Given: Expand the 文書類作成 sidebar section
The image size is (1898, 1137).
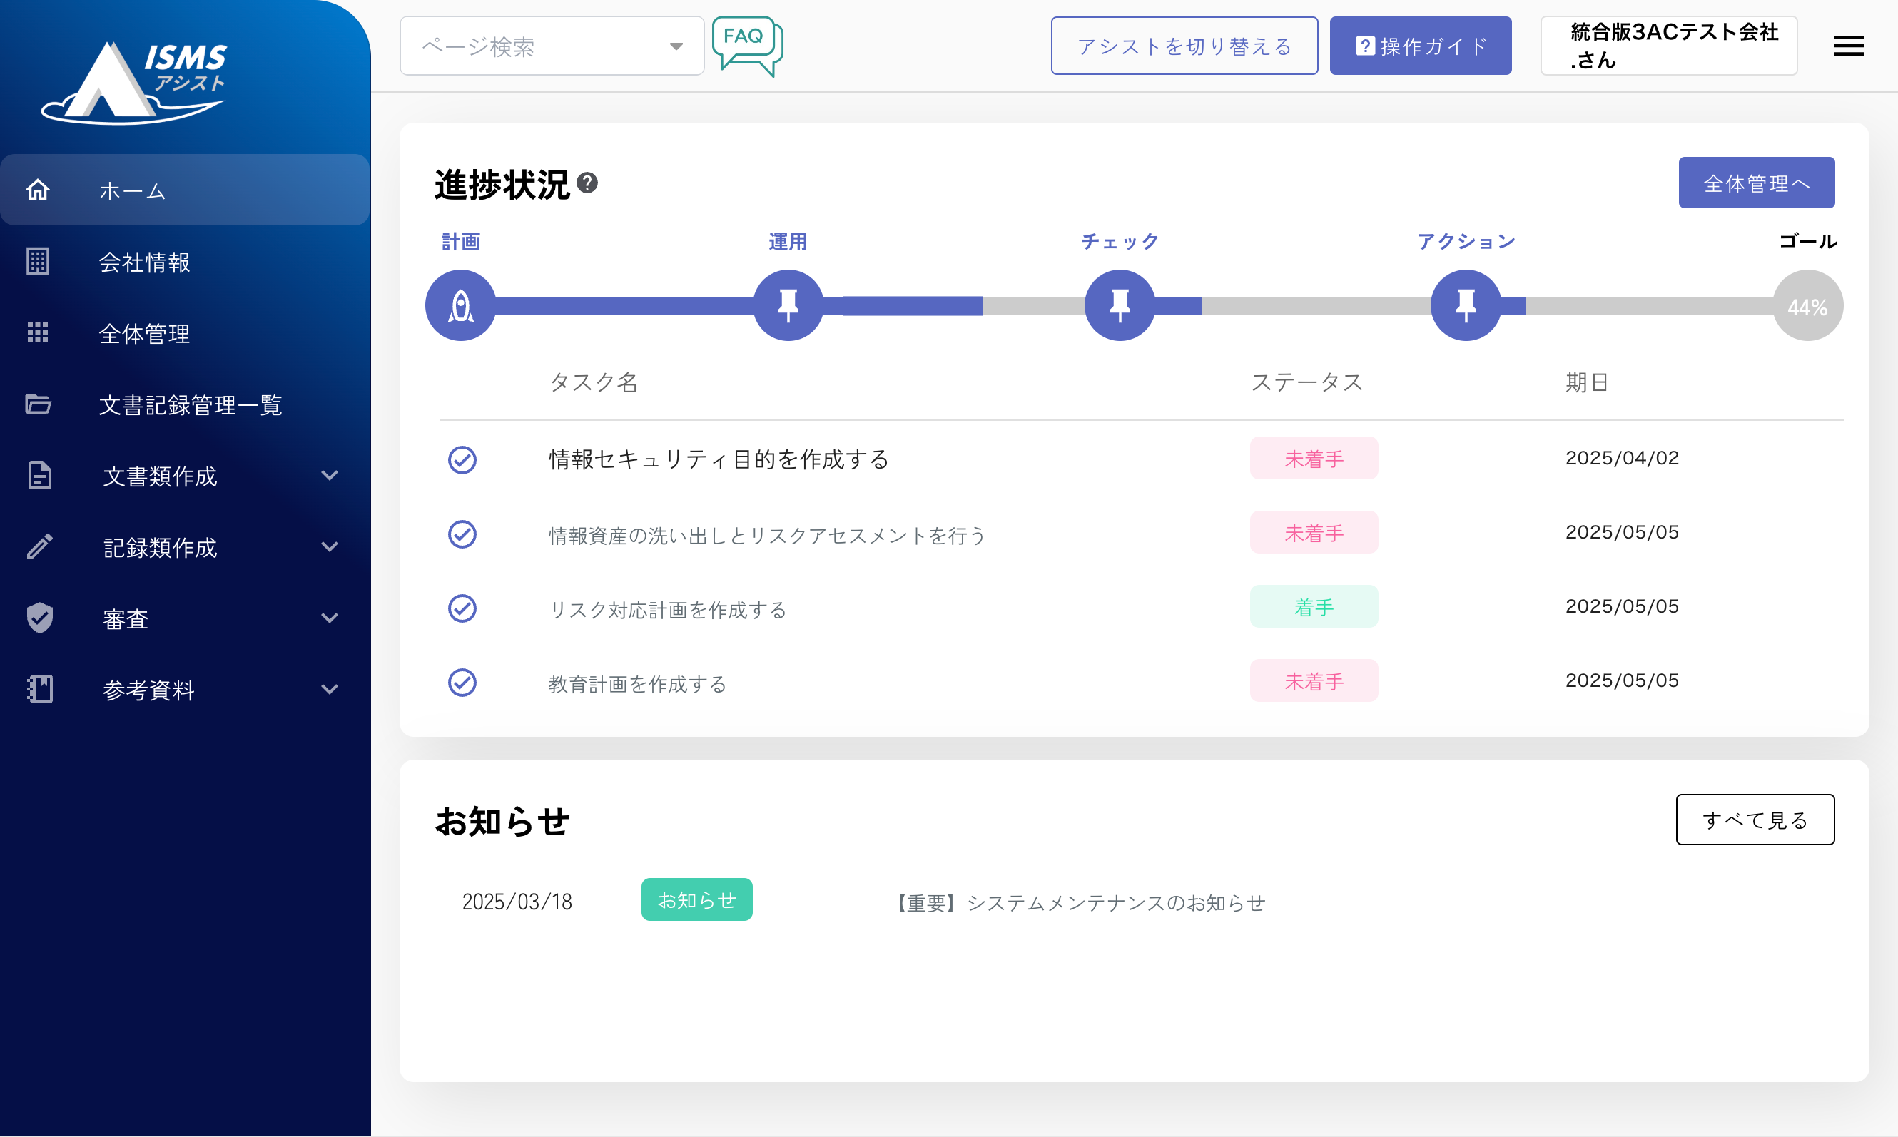Looking at the screenshot, I should pyautogui.click(x=184, y=476).
